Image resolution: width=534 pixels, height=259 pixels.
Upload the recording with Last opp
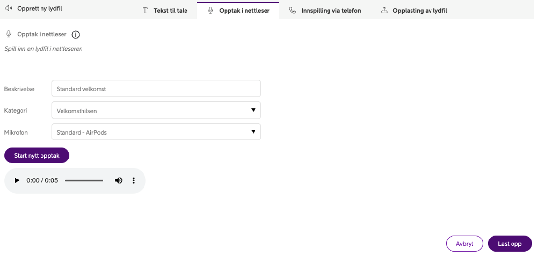point(510,244)
